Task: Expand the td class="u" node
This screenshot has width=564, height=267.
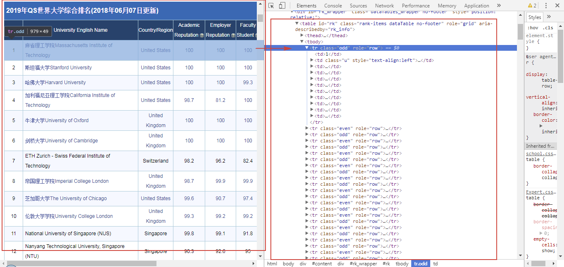Action: coord(312,60)
